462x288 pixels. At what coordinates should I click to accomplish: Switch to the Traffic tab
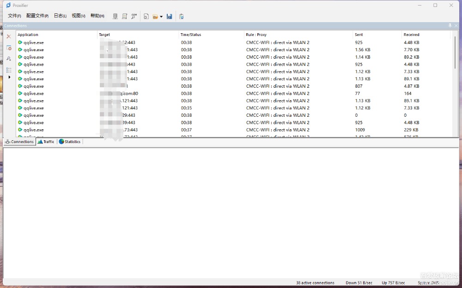(x=46, y=142)
